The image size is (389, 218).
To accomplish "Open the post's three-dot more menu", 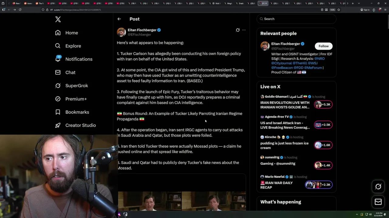I will pyautogui.click(x=244, y=30).
